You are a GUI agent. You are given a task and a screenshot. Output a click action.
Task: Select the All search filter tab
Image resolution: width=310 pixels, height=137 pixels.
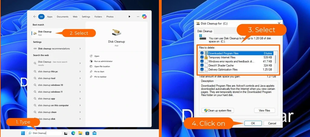click(x=41, y=17)
